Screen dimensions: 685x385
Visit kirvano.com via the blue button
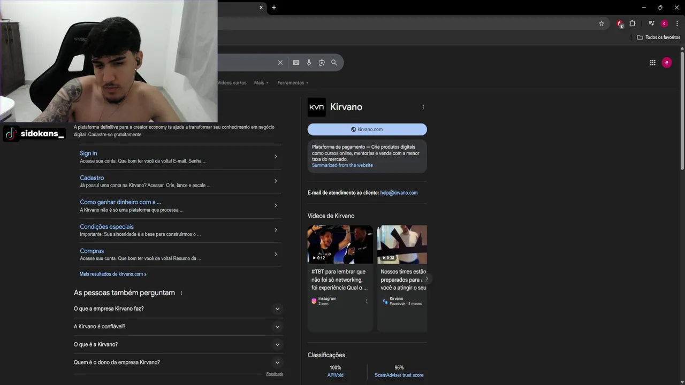click(x=367, y=129)
